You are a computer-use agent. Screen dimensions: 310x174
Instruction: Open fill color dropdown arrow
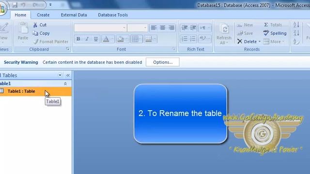click(x=127, y=39)
